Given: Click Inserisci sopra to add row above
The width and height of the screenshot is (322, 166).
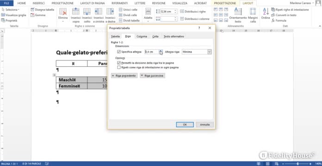Looking at the screenshot, I should 76,16.
